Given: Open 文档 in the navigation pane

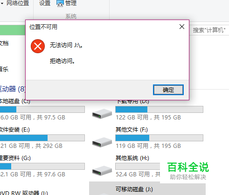Looking at the screenshot, I should (x=4, y=43).
